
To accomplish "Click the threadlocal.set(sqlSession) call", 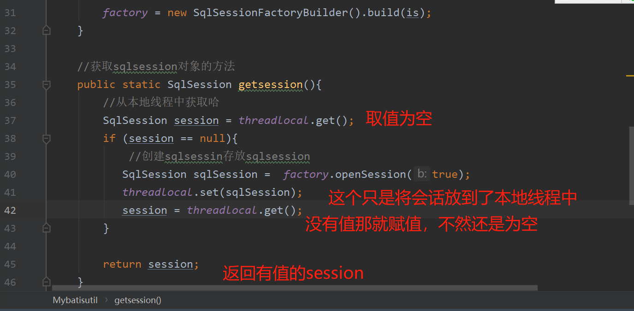I will (212, 192).
